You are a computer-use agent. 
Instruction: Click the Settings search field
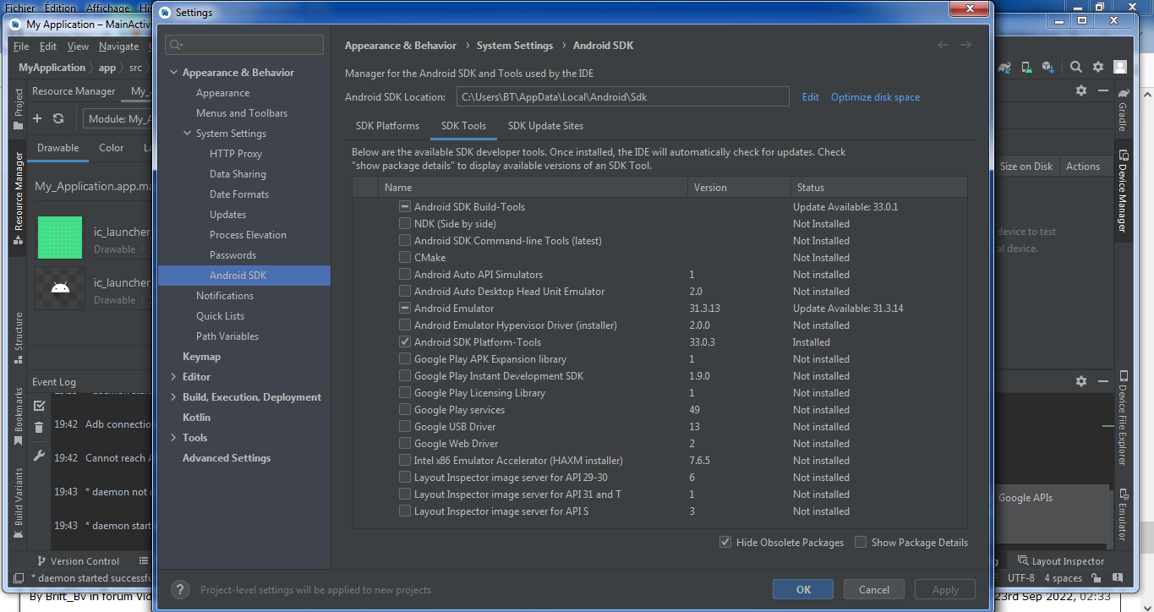[244, 45]
